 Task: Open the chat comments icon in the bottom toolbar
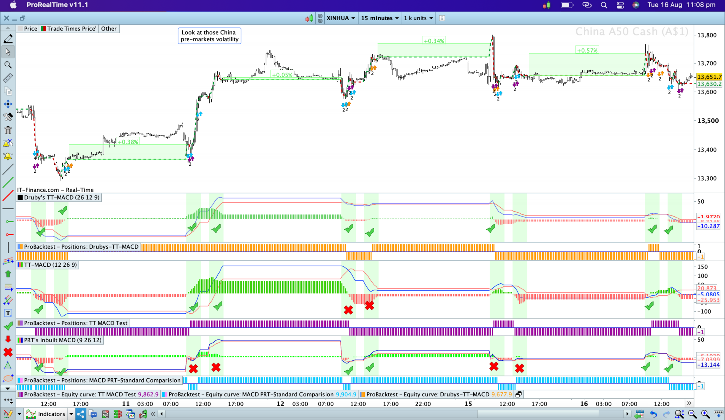point(93,414)
